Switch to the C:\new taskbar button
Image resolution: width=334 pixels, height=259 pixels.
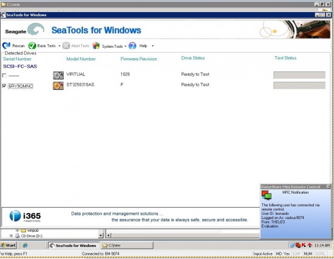[127, 246]
